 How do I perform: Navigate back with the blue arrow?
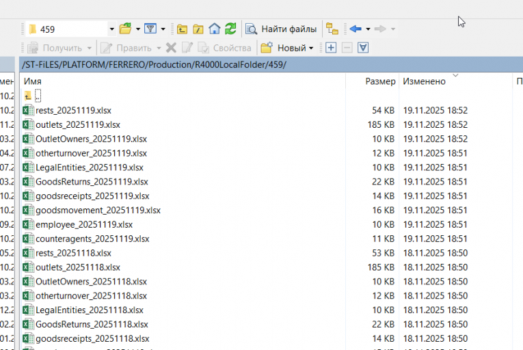(x=356, y=29)
